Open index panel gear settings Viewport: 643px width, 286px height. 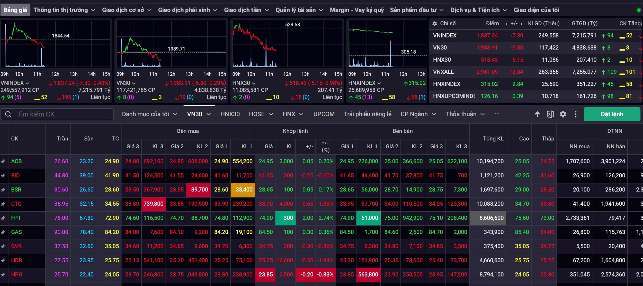(x=435, y=24)
